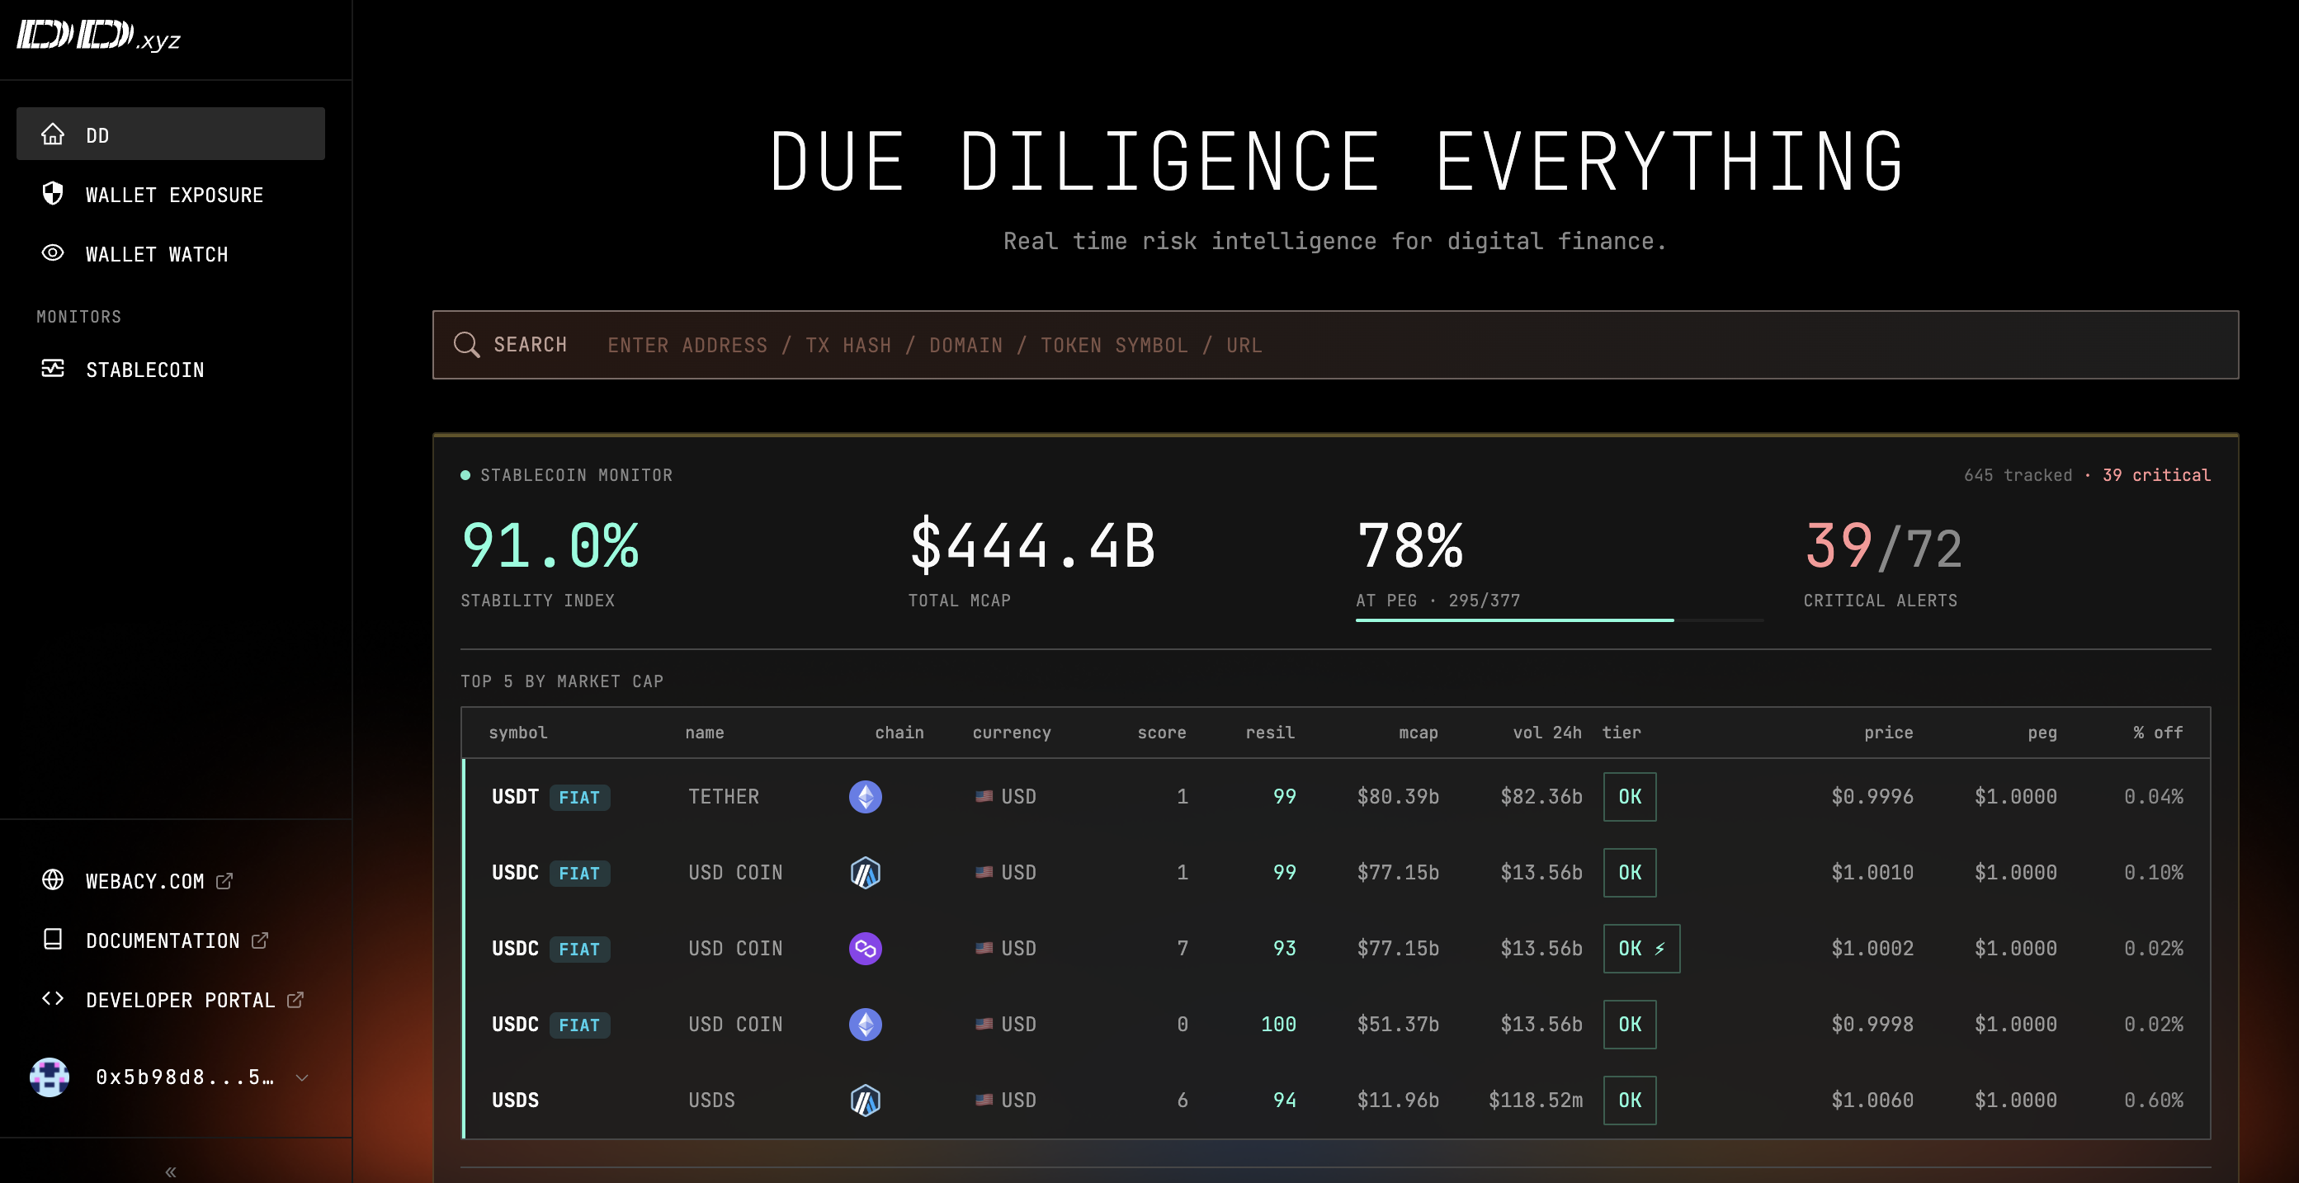Click the FIAT badge in the $0.9998 USDC row
The height and width of the screenshot is (1183, 2299).
[x=579, y=1025]
